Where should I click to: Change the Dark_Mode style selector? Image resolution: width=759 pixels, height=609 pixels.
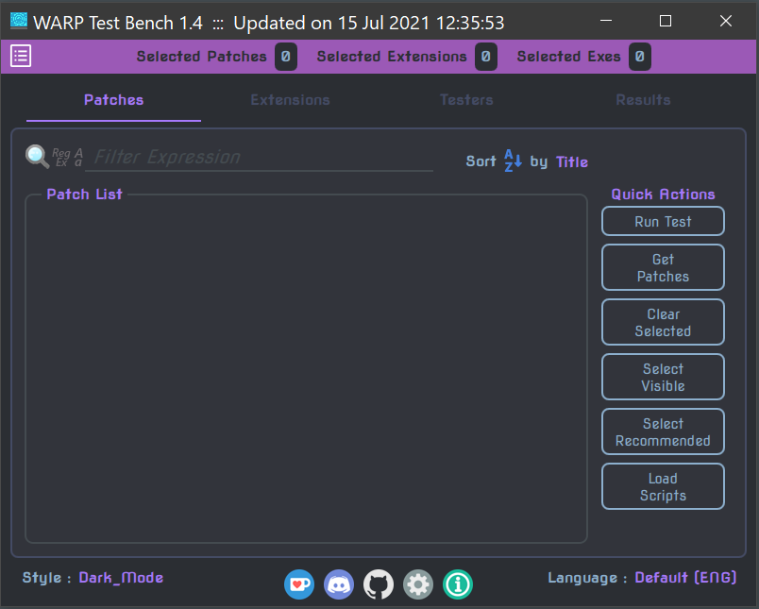point(121,578)
